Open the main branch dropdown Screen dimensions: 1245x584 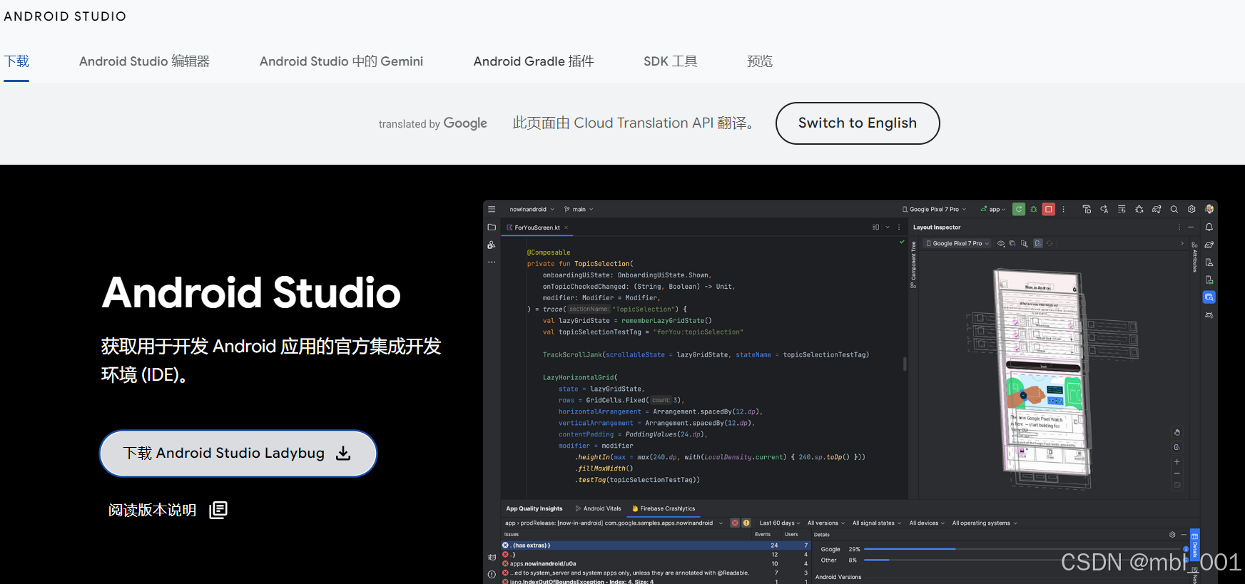point(579,209)
